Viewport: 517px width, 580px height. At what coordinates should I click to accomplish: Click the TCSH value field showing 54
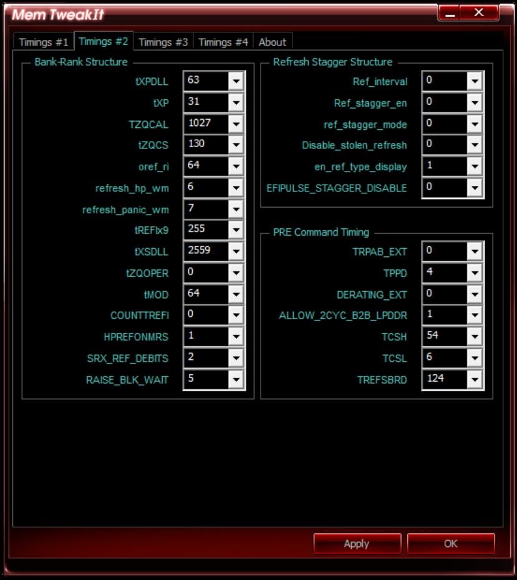[x=445, y=336]
